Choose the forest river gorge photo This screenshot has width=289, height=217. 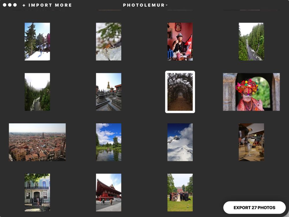coord(251,41)
